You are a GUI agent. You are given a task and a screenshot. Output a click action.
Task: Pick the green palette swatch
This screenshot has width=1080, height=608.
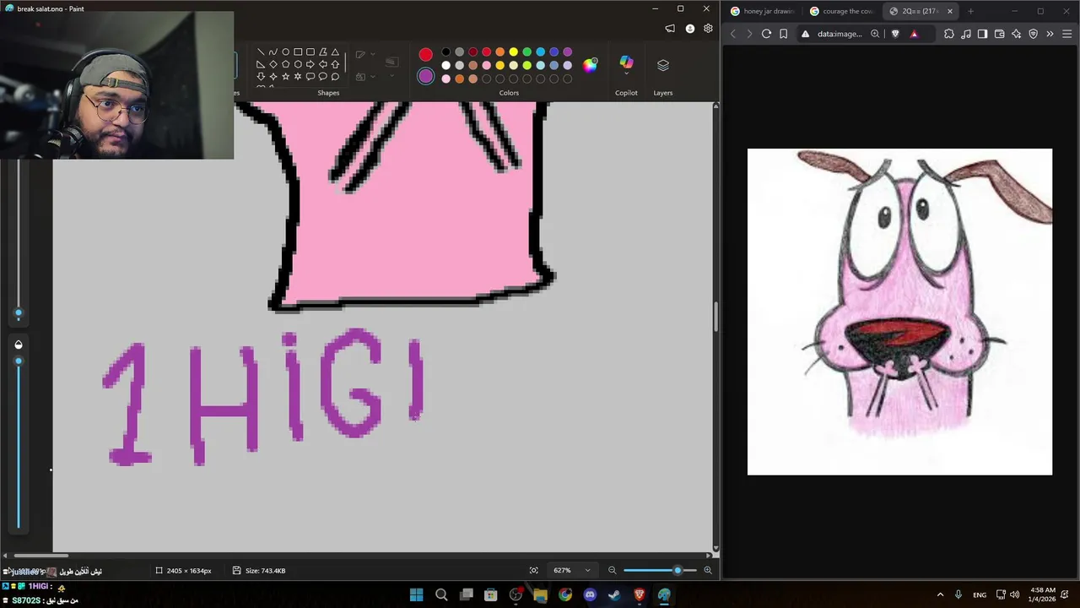point(526,52)
